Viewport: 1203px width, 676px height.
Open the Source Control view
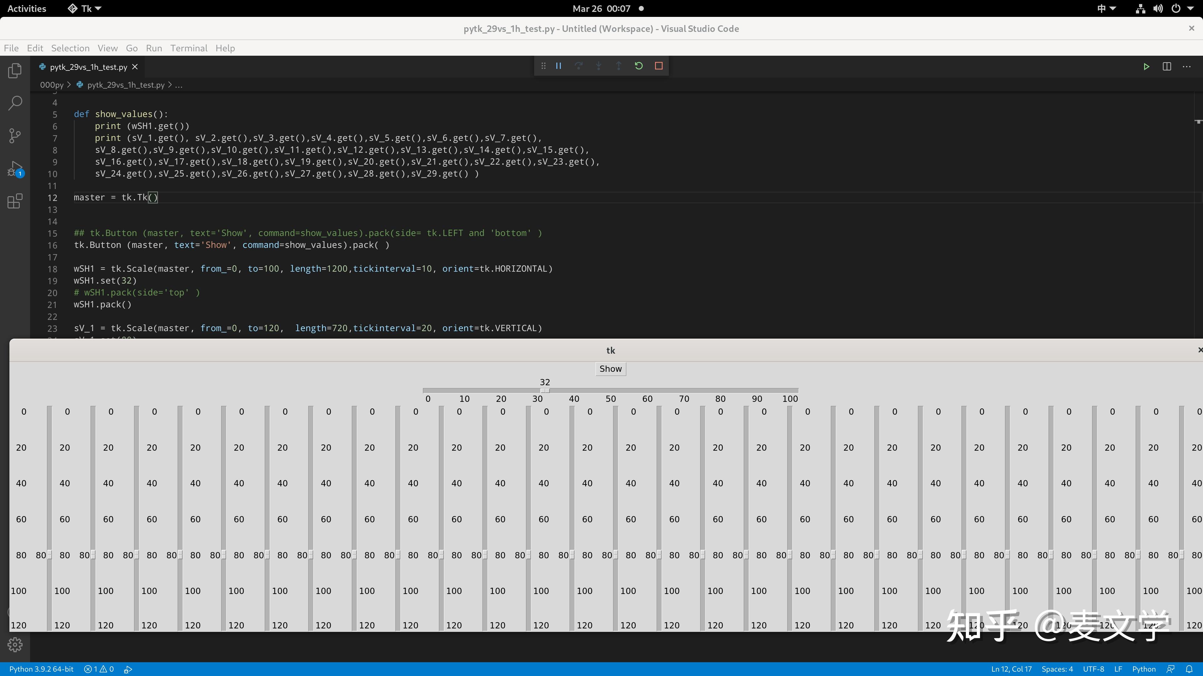click(x=15, y=136)
